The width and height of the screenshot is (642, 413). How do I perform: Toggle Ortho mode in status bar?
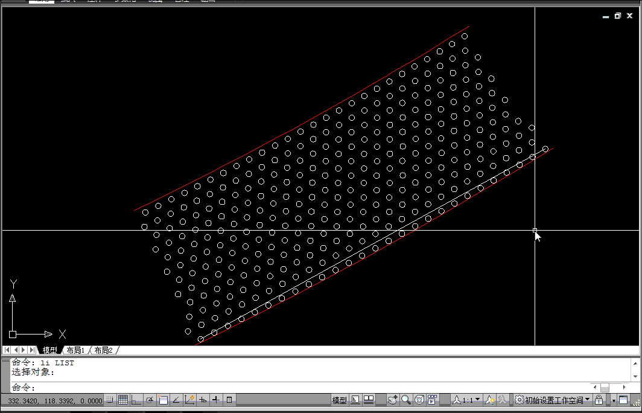pyautogui.click(x=136, y=400)
